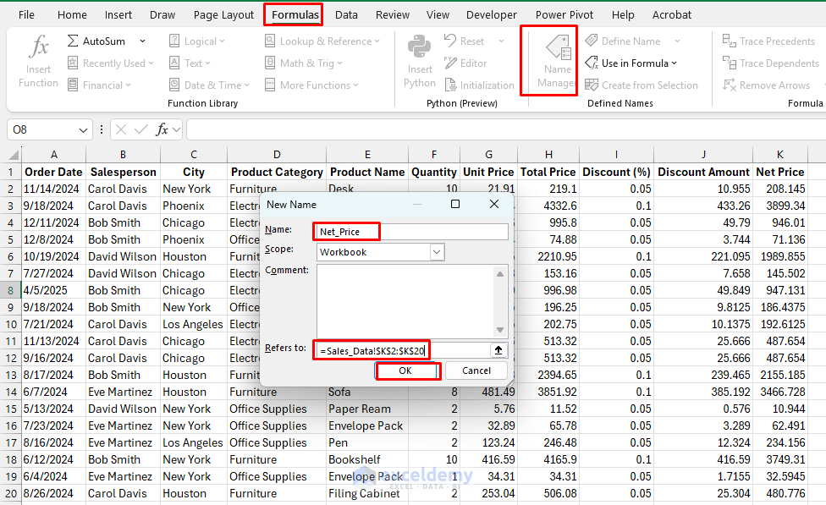Open the Help tab

pyautogui.click(x=623, y=14)
